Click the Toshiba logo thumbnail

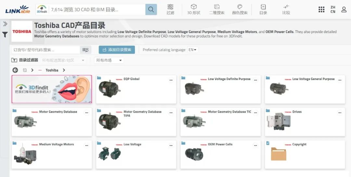pyautogui.click(x=22, y=31)
